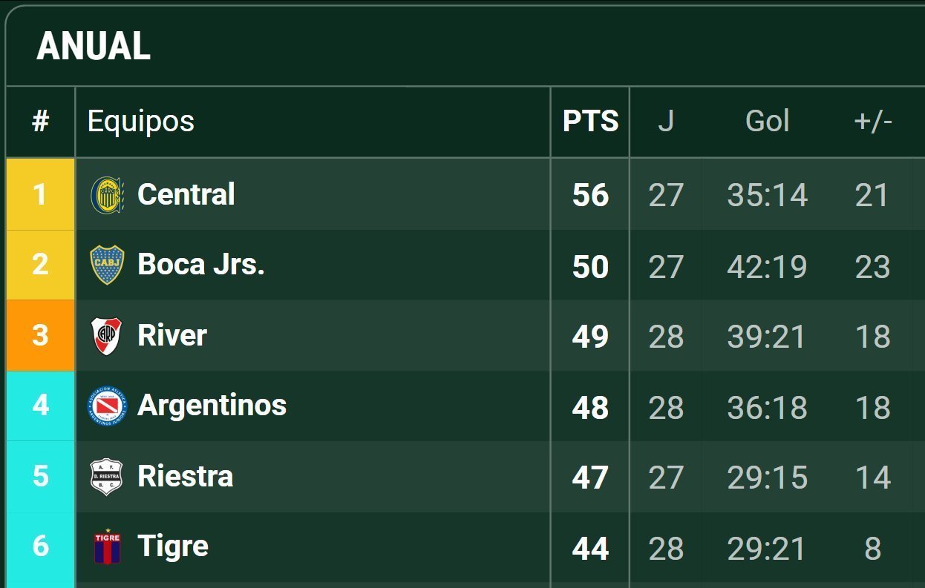Click the J matches played header
Image resolution: width=925 pixels, height=588 pixels.
[x=666, y=122]
